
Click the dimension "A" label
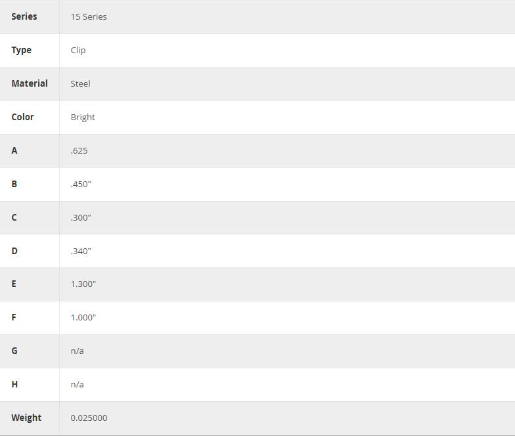point(14,150)
